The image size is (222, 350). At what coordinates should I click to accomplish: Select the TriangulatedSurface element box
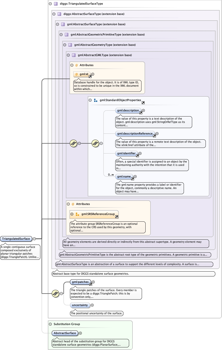pyautogui.click(x=16, y=239)
